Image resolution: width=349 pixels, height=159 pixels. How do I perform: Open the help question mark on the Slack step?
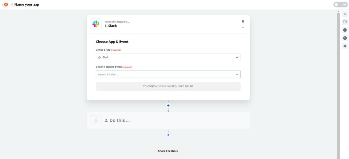pos(243,21)
